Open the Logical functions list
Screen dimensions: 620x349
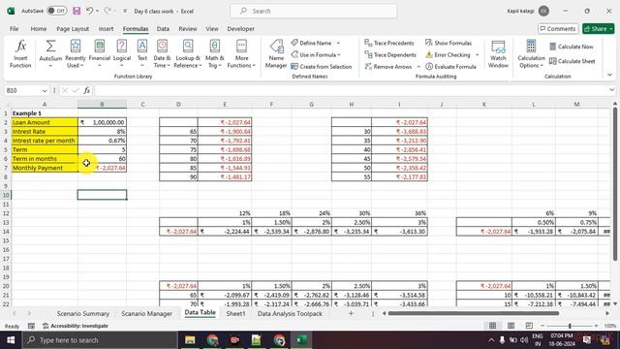click(122, 54)
